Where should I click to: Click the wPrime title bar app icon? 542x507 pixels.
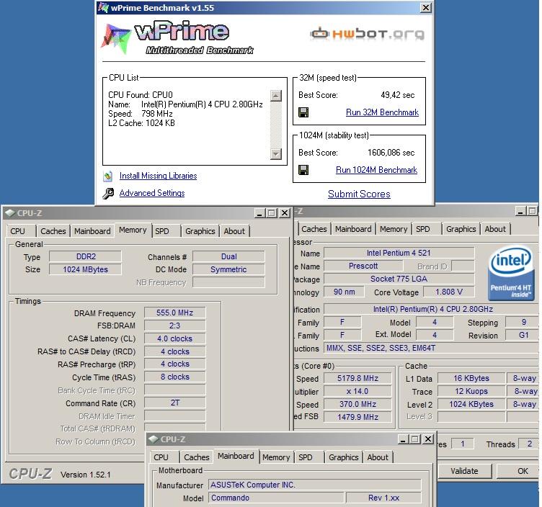102,8
